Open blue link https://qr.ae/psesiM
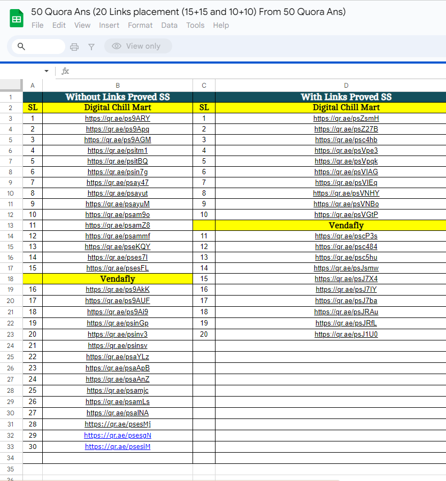The width and height of the screenshot is (446, 481). pyautogui.click(x=118, y=447)
